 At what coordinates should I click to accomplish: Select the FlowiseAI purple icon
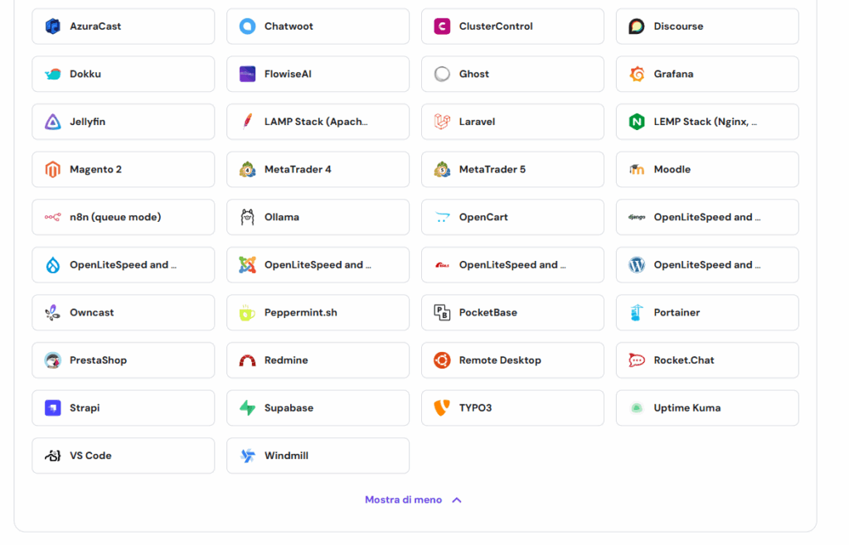[247, 74]
